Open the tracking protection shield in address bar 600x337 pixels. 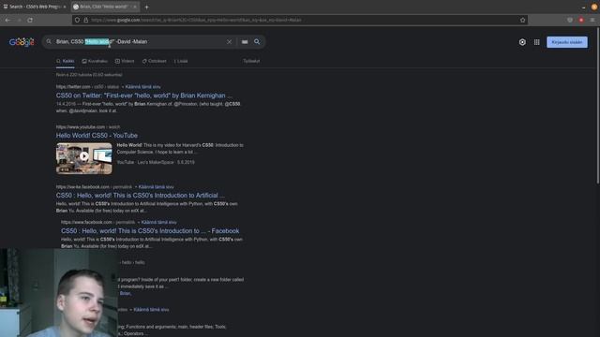tap(77, 20)
